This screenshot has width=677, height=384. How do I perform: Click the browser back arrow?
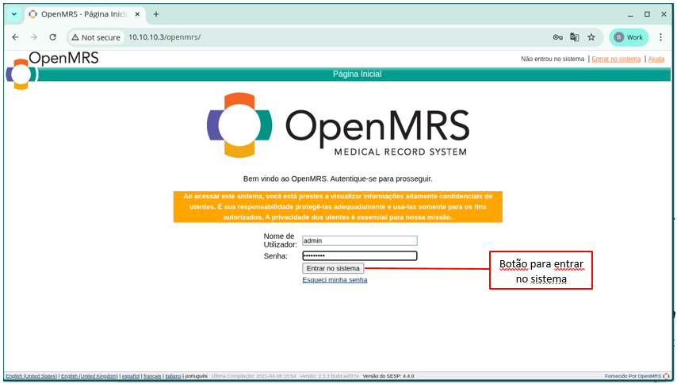click(15, 37)
